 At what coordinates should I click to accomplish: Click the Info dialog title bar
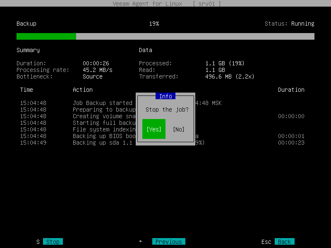click(x=165, y=96)
